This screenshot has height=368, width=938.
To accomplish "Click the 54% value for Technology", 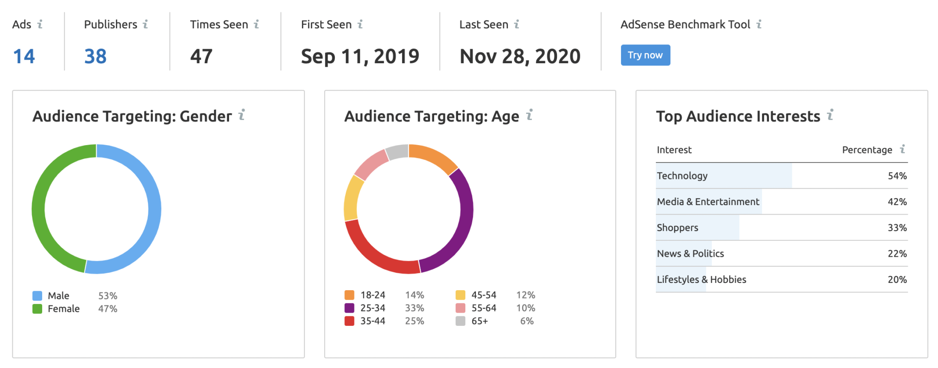I will pyautogui.click(x=897, y=176).
